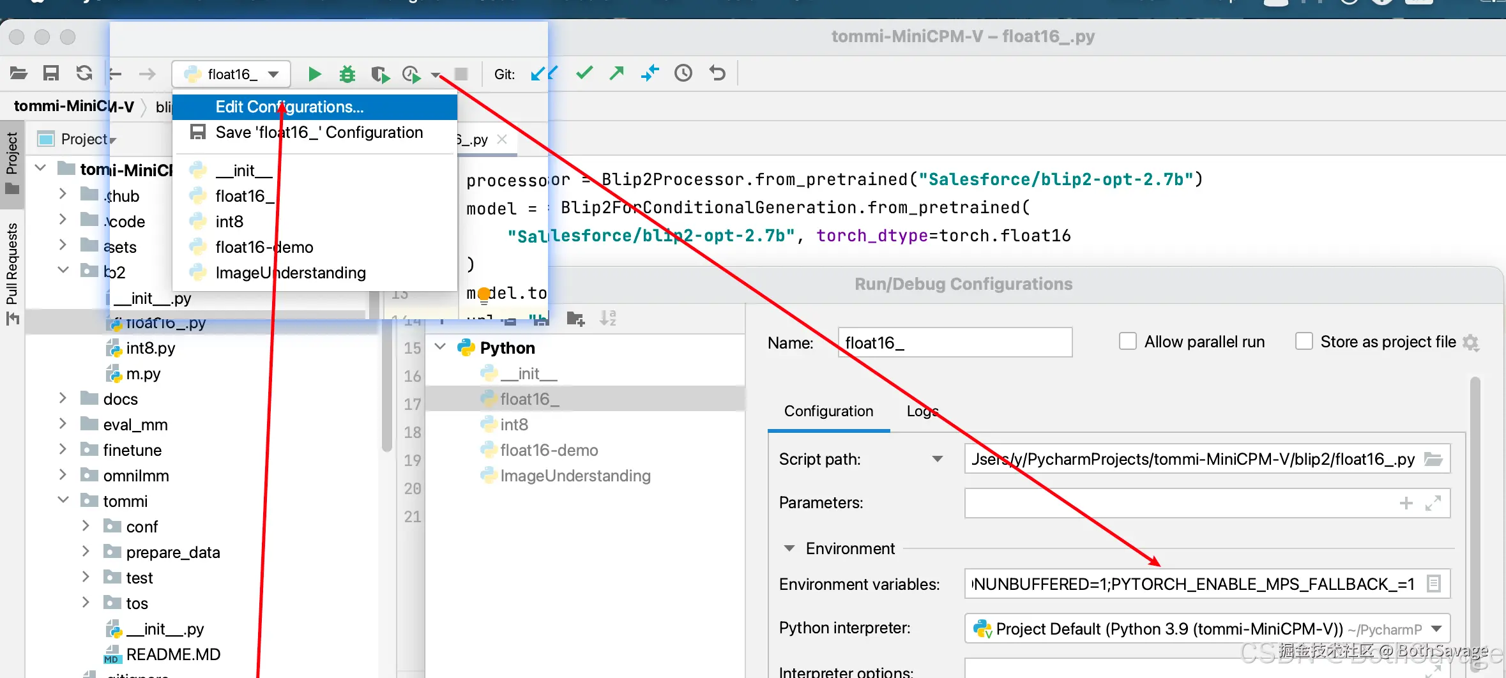Expand the finetune folder
Viewport: 1506px width, 678px height.
tap(63, 449)
